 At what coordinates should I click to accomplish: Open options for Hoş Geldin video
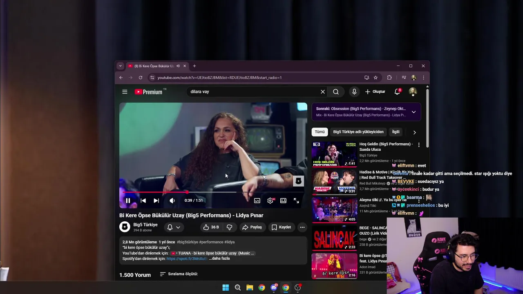[419, 145]
